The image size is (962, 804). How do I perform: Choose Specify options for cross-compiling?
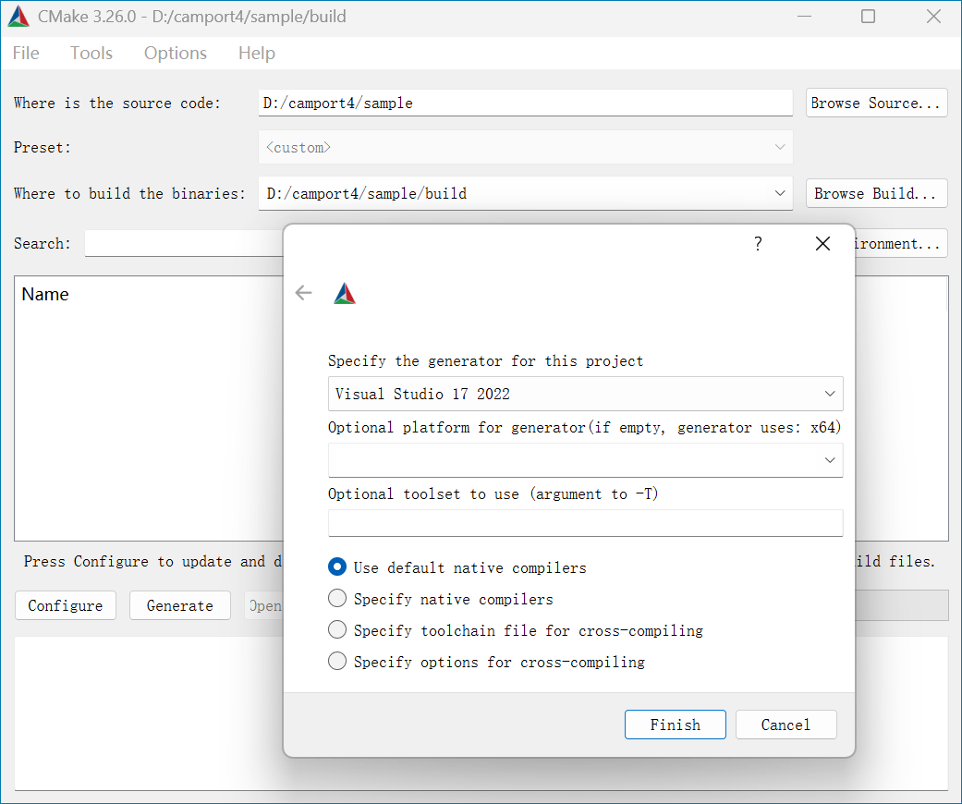coord(486,662)
